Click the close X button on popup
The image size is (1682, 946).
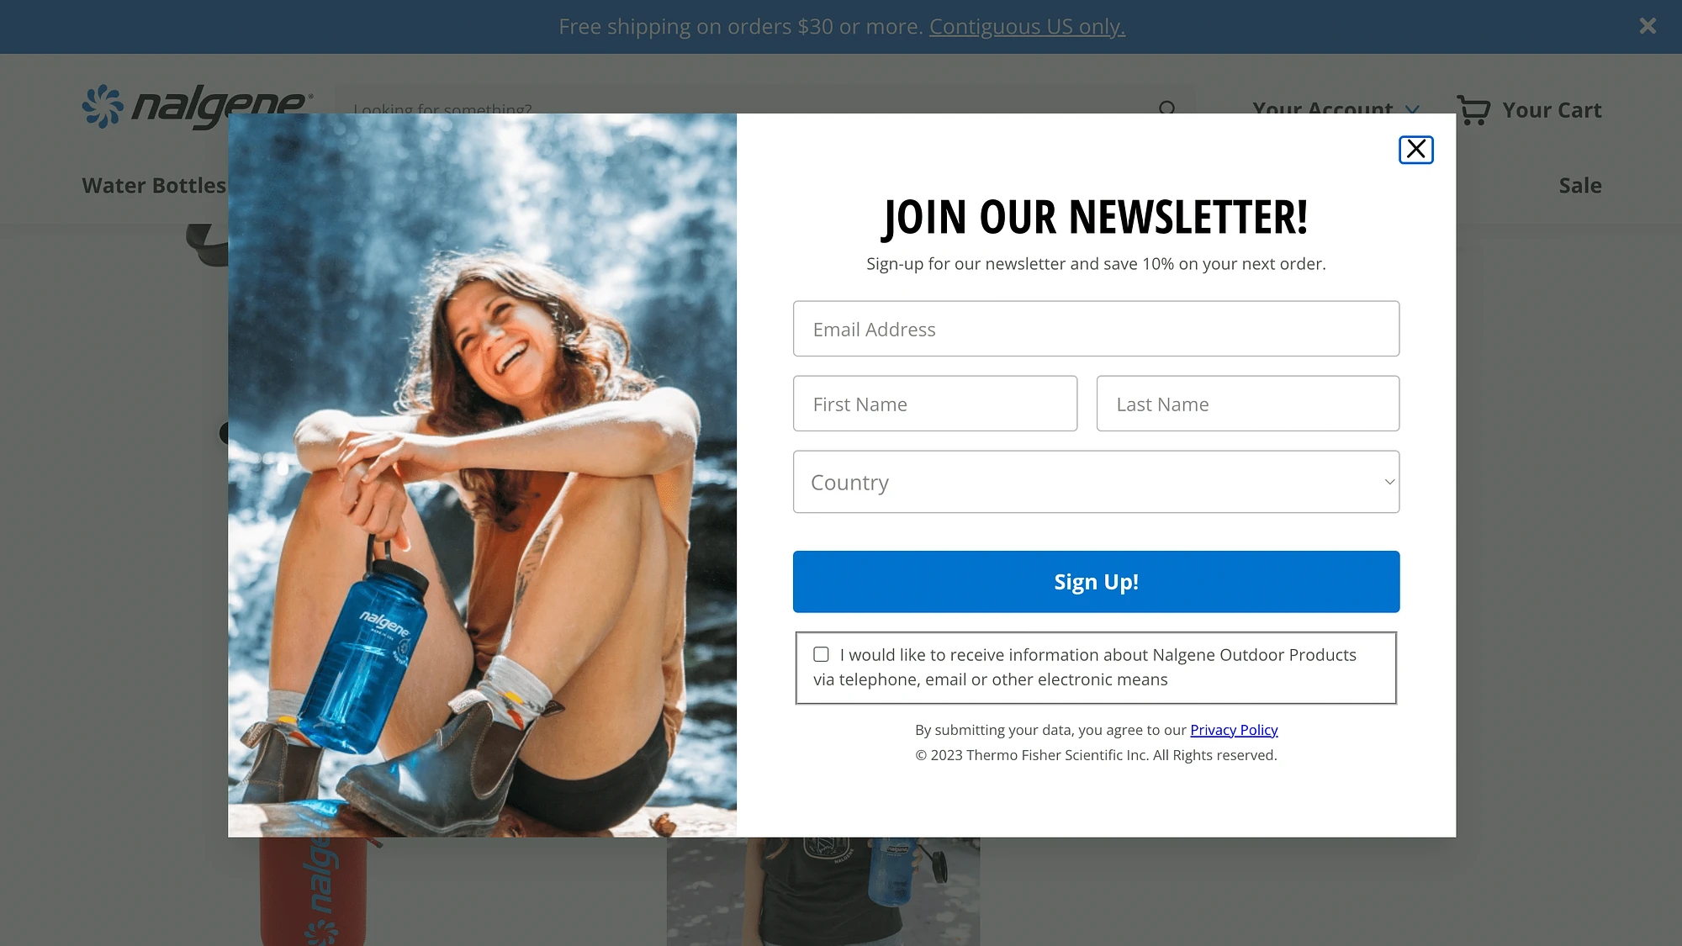[x=1416, y=148]
